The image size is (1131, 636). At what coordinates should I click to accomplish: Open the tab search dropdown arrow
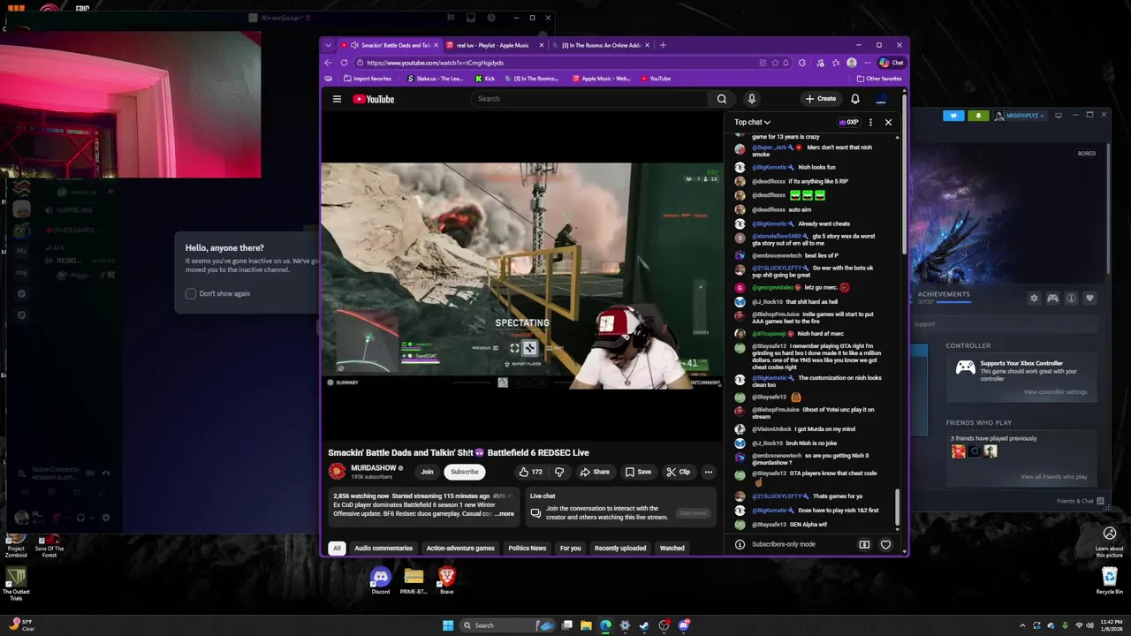point(328,45)
